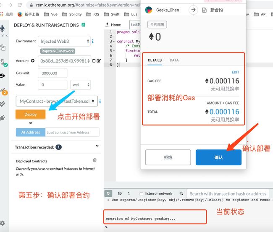Click the green documentation icon by title
Image resolution: width=273 pixels, height=232 pixels.
[84, 25]
